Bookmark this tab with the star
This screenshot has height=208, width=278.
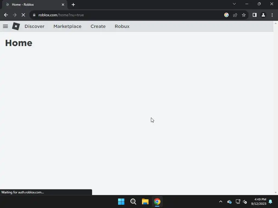coord(244,15)
